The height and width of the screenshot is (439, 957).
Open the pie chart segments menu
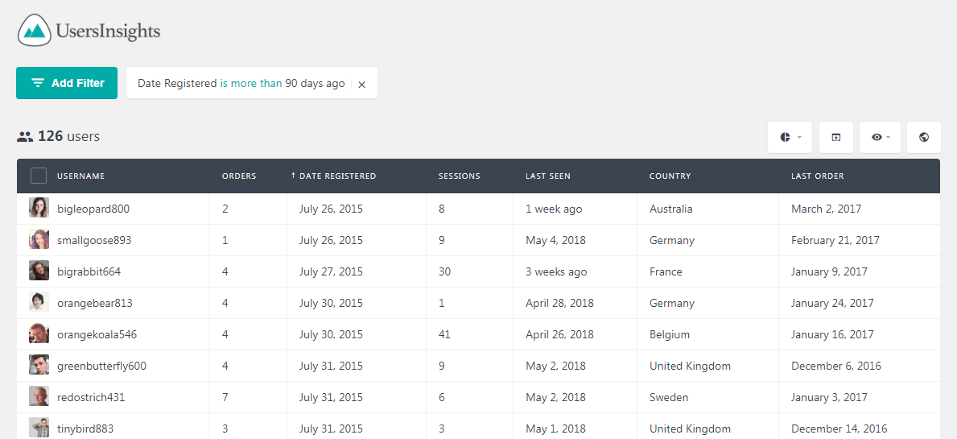(790, 138)
